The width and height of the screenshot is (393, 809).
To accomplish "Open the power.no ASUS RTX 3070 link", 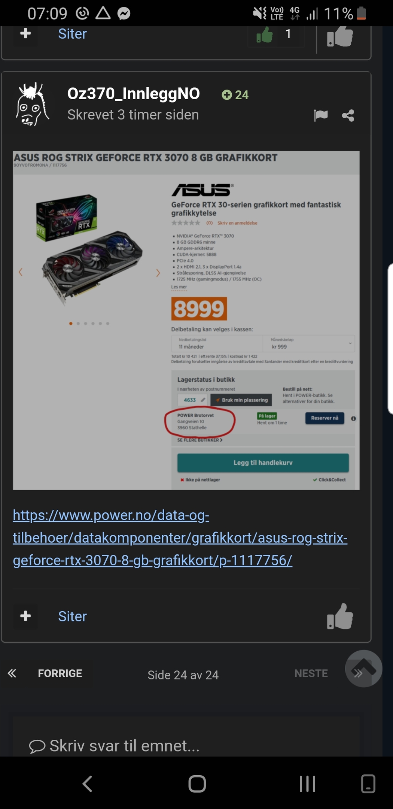I will click(x=180, y=537).
